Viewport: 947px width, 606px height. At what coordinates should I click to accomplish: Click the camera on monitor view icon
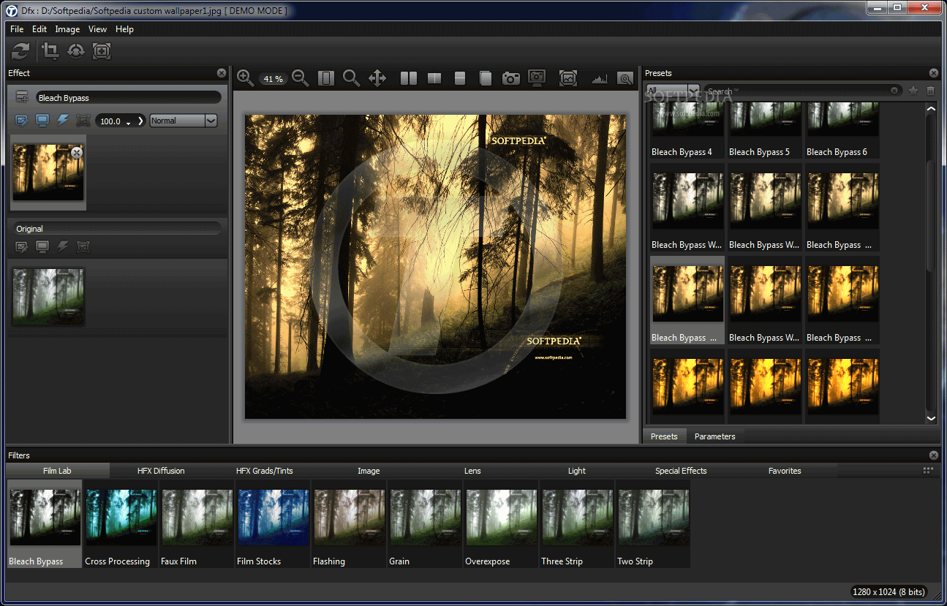(537, 77)
